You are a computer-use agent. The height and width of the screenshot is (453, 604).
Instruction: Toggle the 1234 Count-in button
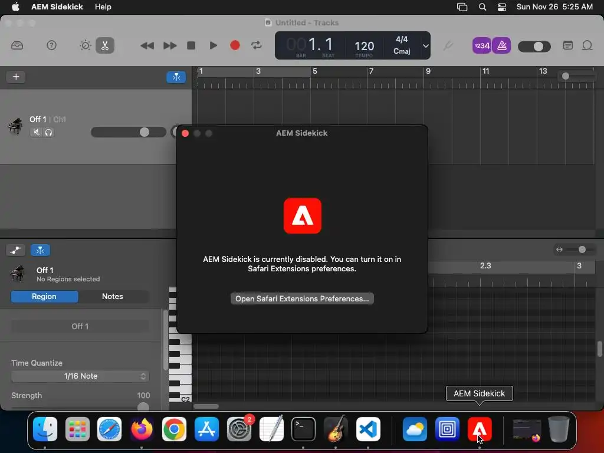point(481,45)
